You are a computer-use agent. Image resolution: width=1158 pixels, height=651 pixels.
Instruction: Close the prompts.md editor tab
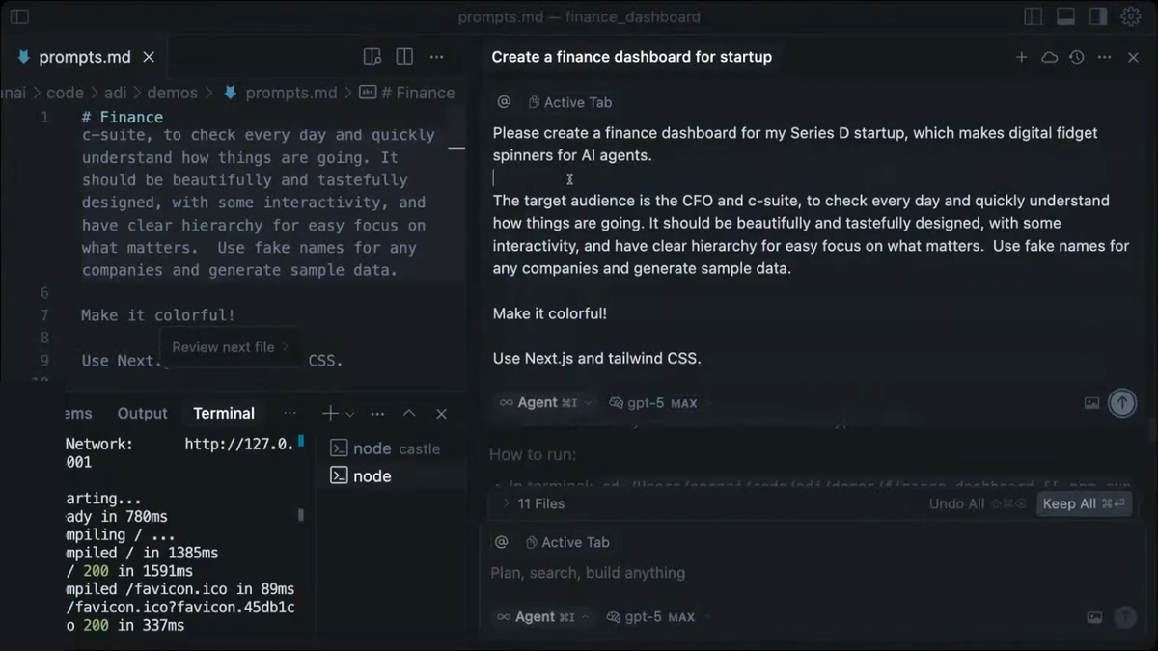149,57
